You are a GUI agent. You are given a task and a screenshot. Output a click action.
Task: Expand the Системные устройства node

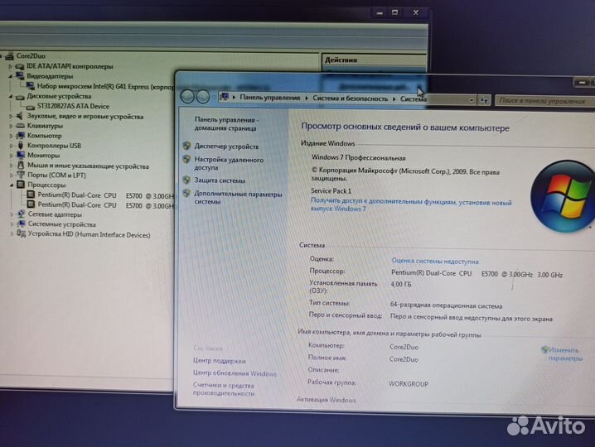[12, 224]
